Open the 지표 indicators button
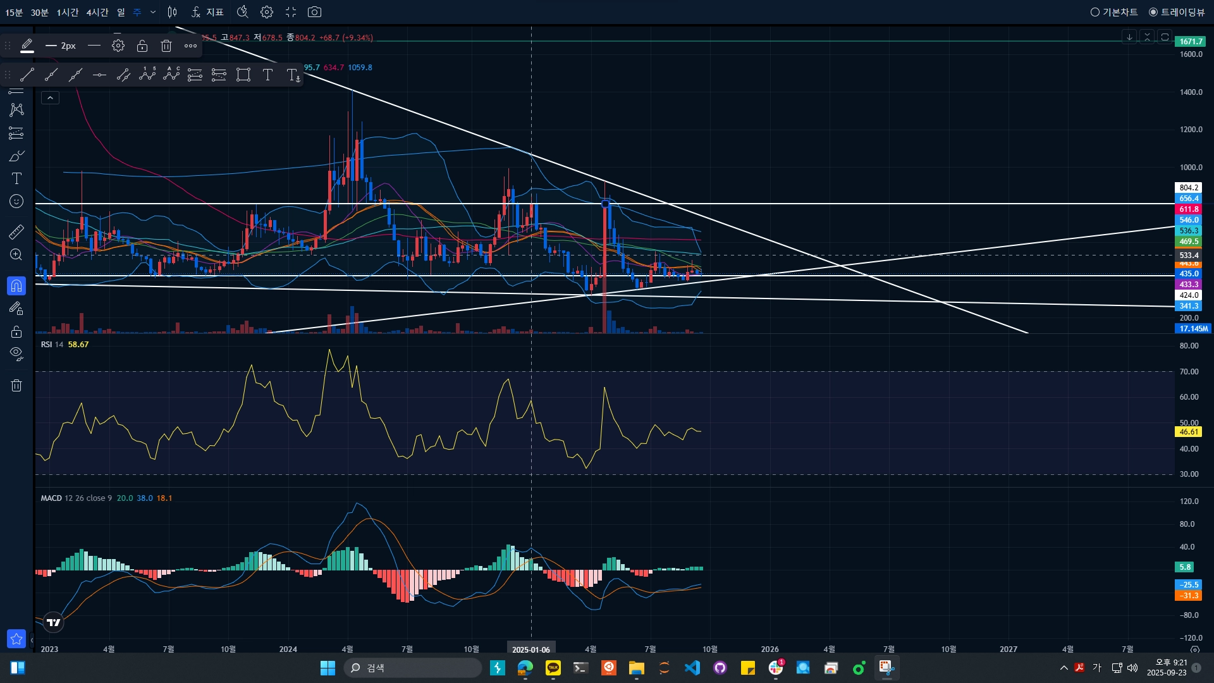The height and width of the screenshot is (683, 1214). click(x=208, y=12)
